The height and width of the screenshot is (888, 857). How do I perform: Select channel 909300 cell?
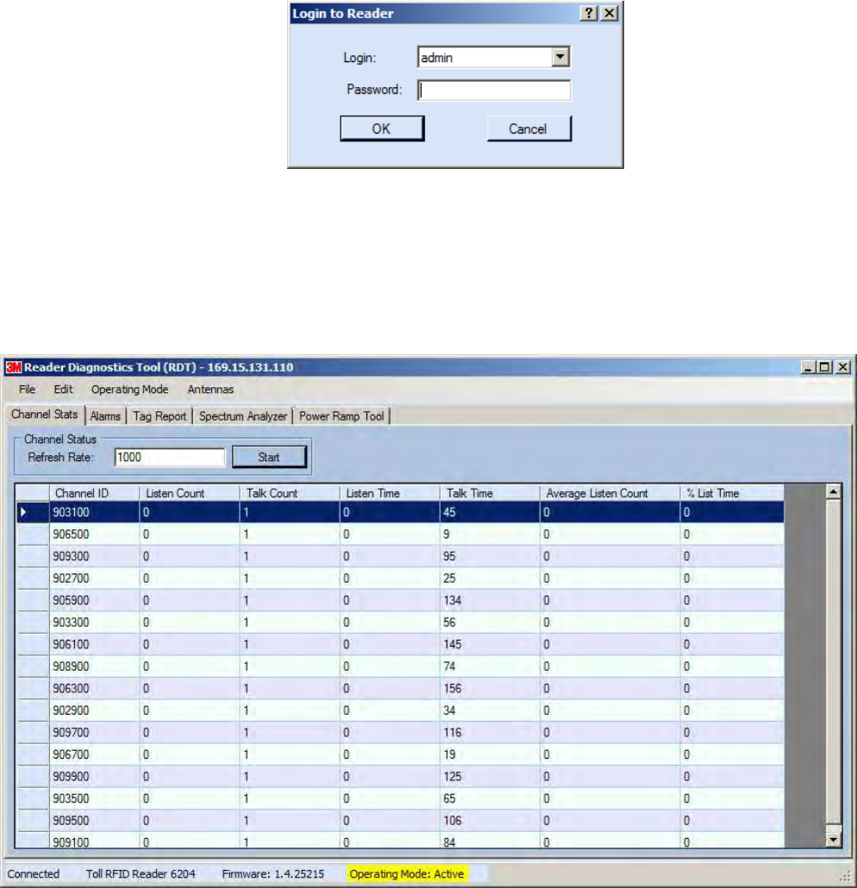click(x=94, y=556)
